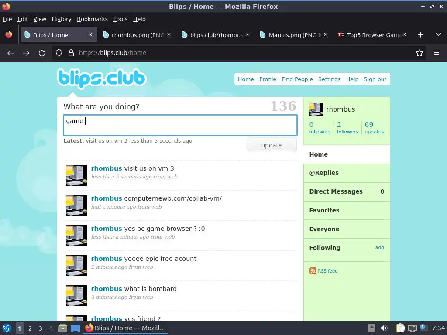Screen dimensions: 447x335
Task: Click the add link beside Following
Action: (379, 247)
